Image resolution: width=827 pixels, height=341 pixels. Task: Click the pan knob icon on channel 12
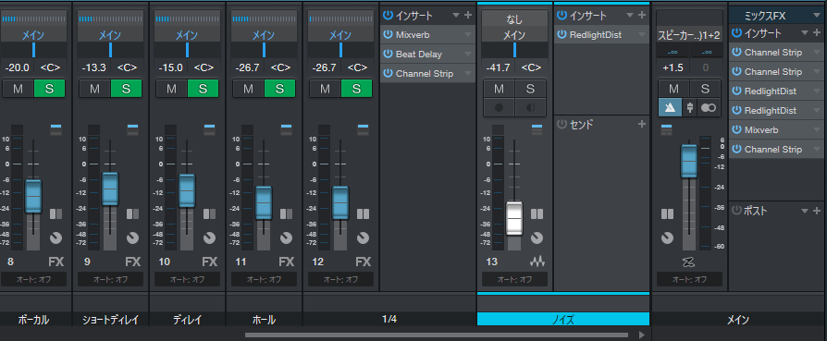pos(363,237)
